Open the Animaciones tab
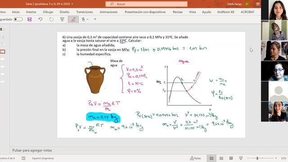The width and height of the screenshot is (288, 162). tap(108, 12)
